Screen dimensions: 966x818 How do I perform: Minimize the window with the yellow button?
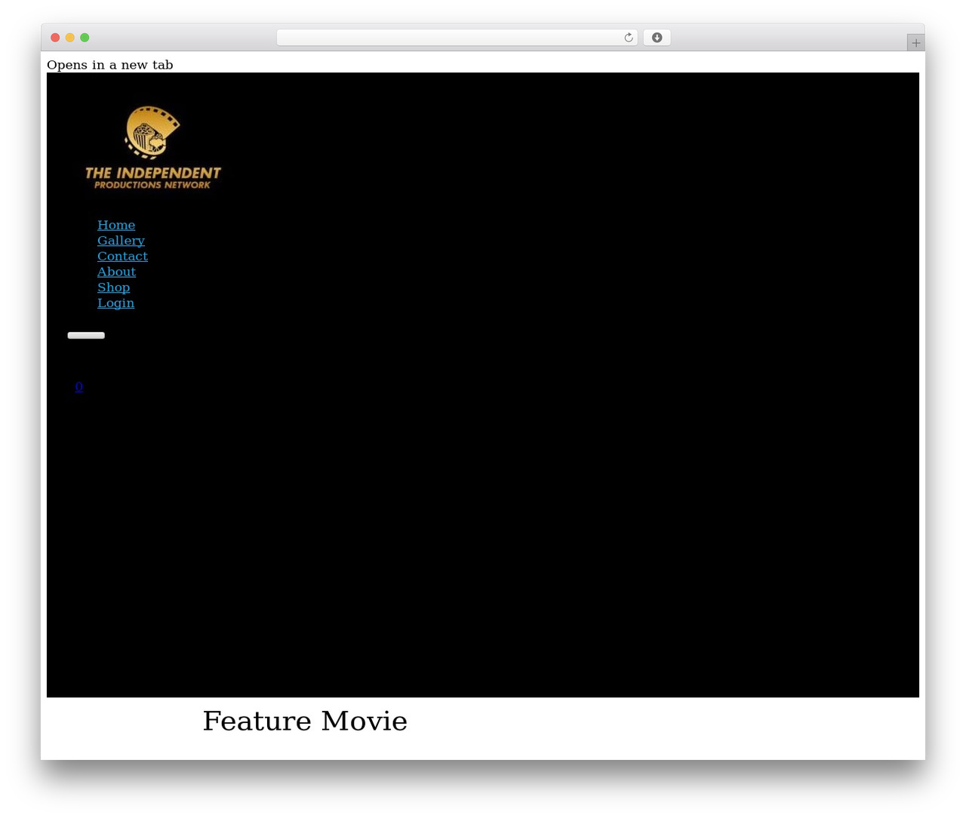tap(69, 38)
